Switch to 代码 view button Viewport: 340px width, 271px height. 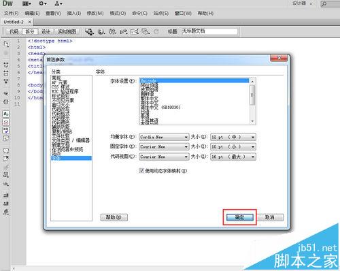point(14,31)
